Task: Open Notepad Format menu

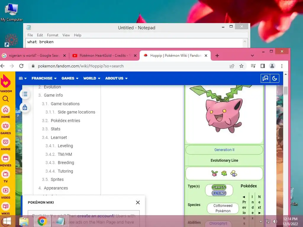Action: 53,35
